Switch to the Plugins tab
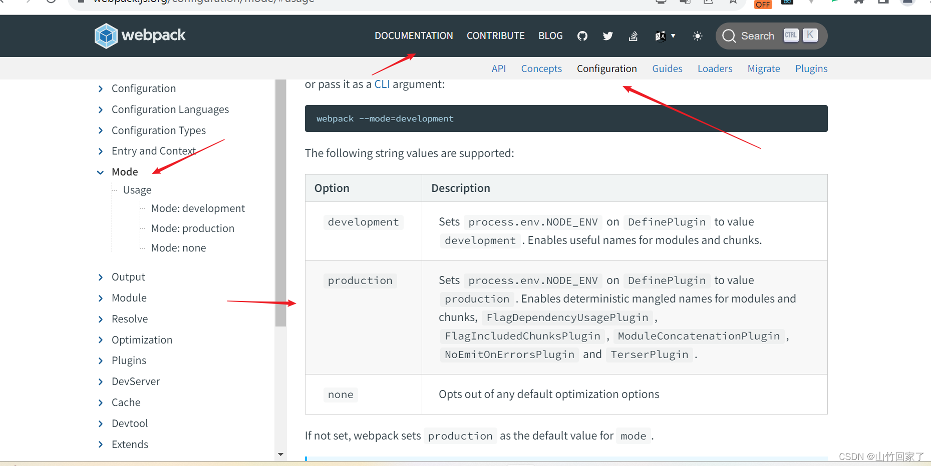The height and width of the screenshot is (466, 931). [x=811, y=68]
